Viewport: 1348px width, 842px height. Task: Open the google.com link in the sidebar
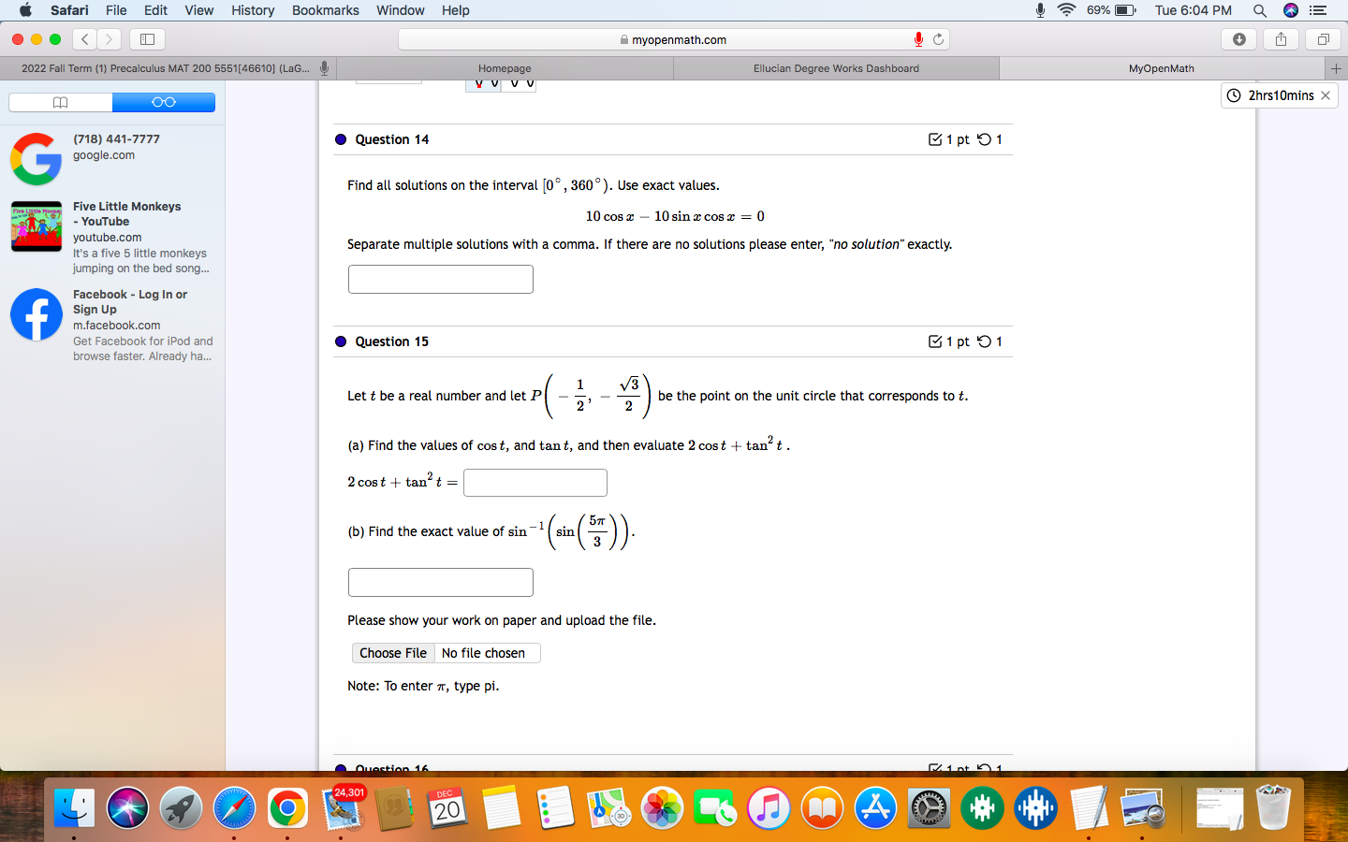(103, 155)
